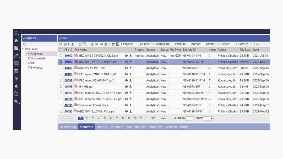Open the columns chooser icon
Screen dimensions: 283x159
click(x=65, y=44)
